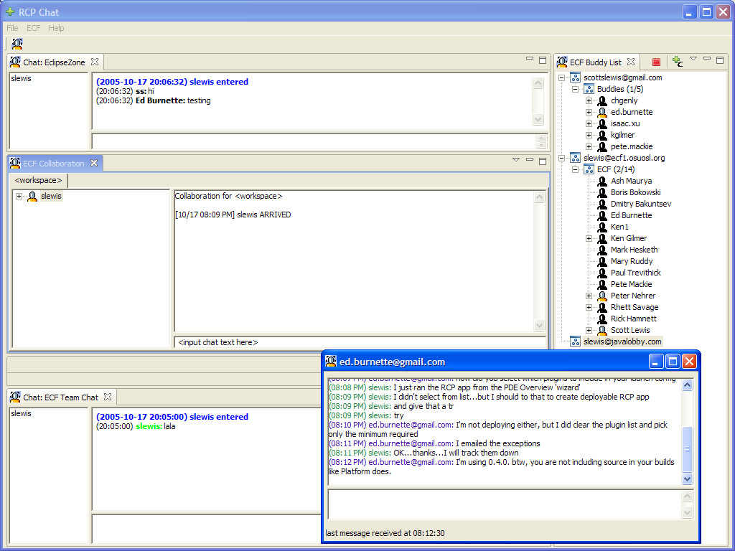Switch to the Chat: ECF Team Chat tab
This screenshot has width=735, height=551.
point(60,397)
